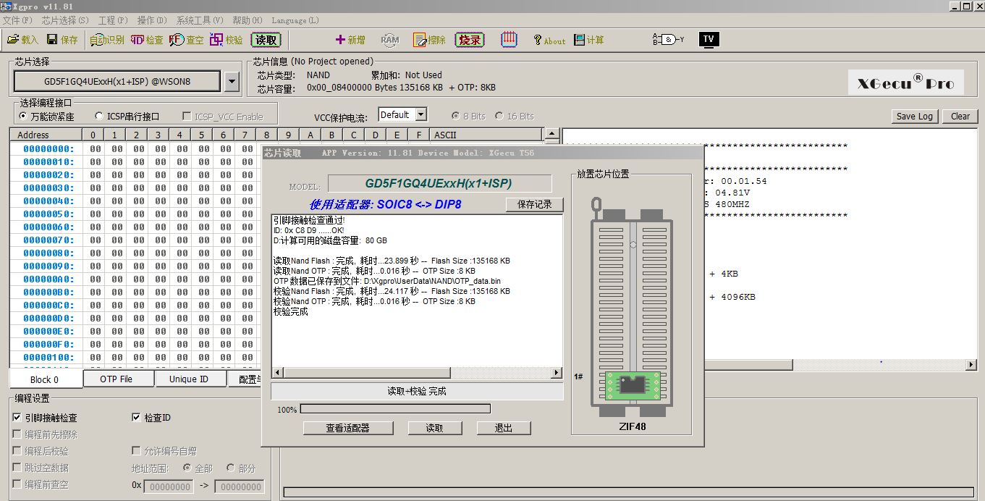This screenshot has height=501, width=985.
Task: Open the chip selection dropdown arrow
Action: pos(232,82)
